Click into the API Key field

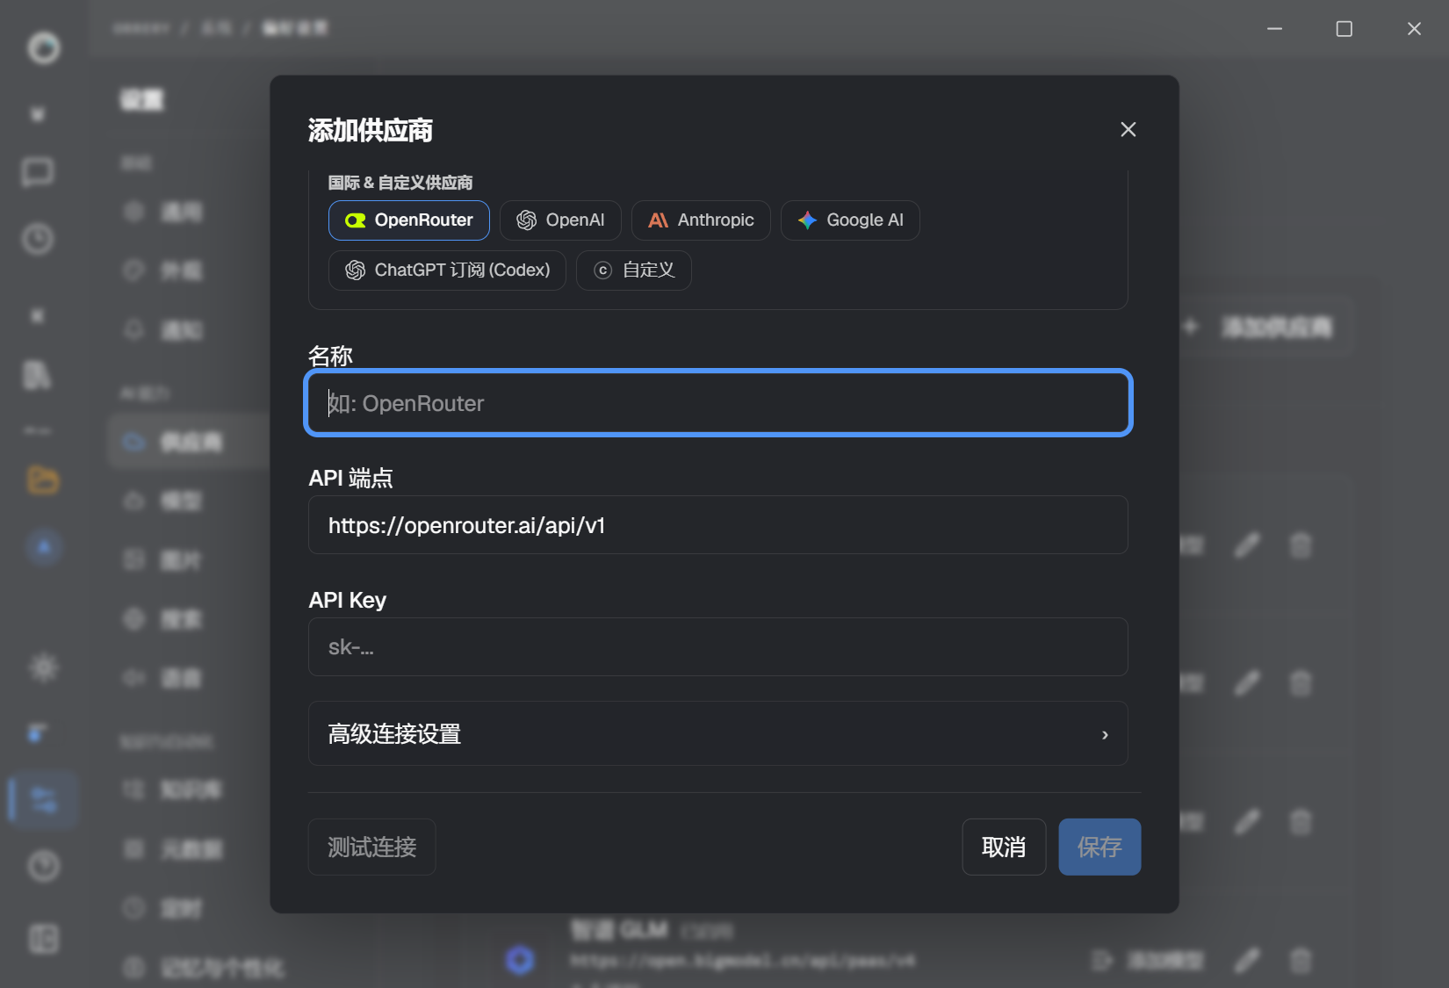pyautogui.click(x=718, y=647)
